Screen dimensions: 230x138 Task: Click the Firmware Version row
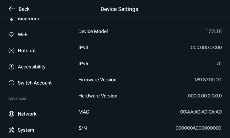point(150,80)
